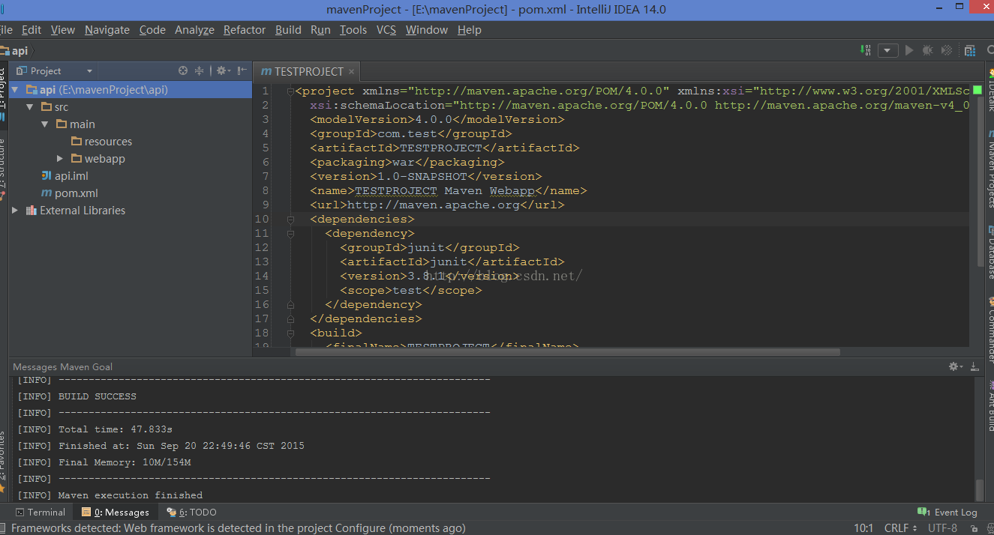Click the Run with Coverage icon

[x=947, y=50]
